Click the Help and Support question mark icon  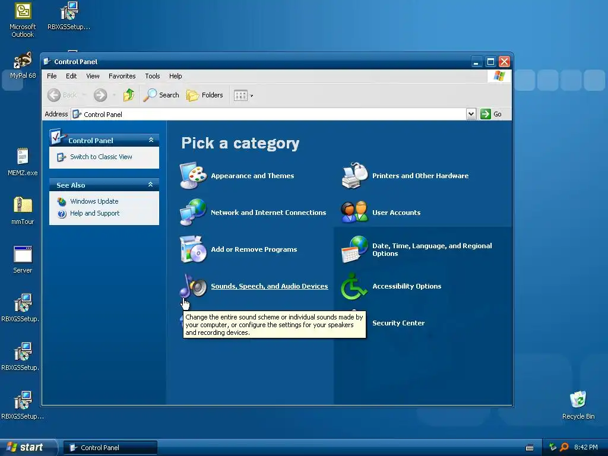(x=62, y=214)
